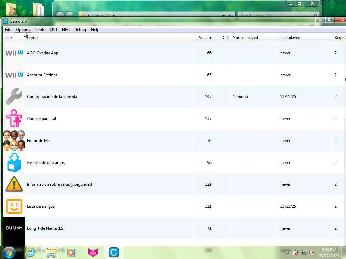The image size is (346, 259).
Task: Click the yellow warning triangle icon
Action: pyautogui.click(x=14, y=184)
